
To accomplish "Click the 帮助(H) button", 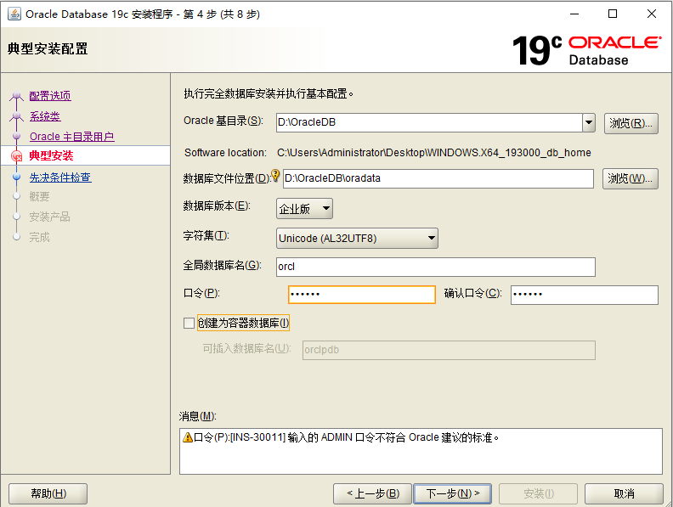I will 48,493.
